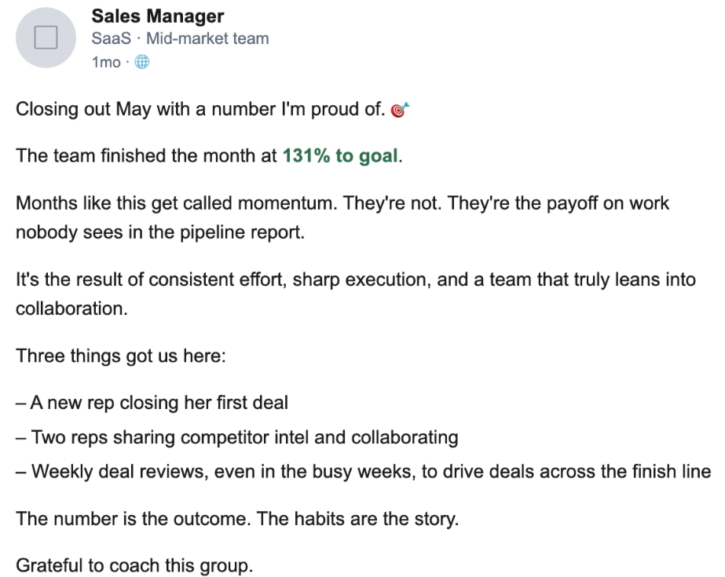Click the Months like this get called momentum line
Viewport: 725px width, 577px height.
click(x=342, y=203)
